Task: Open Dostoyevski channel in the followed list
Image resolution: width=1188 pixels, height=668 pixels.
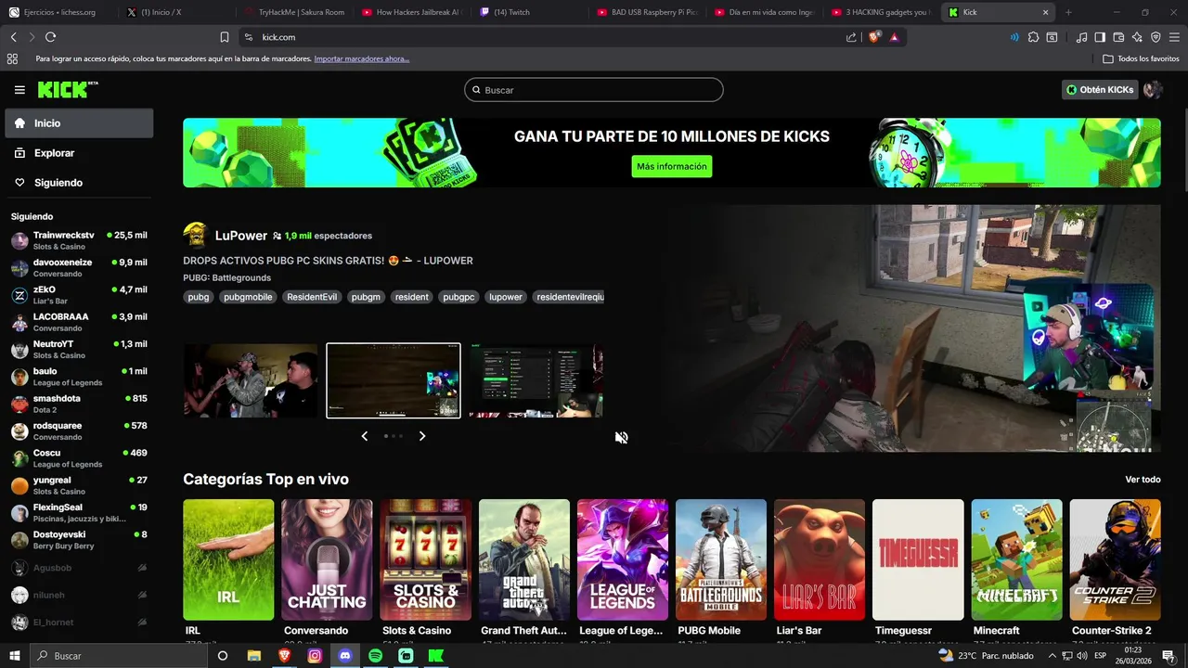Action: click(x=79, y=540)
